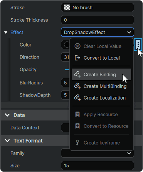The width and height of the screenshot is (143, 172).
Task: Select Create MultiBinding from context menu
Action: pos(101,86)
